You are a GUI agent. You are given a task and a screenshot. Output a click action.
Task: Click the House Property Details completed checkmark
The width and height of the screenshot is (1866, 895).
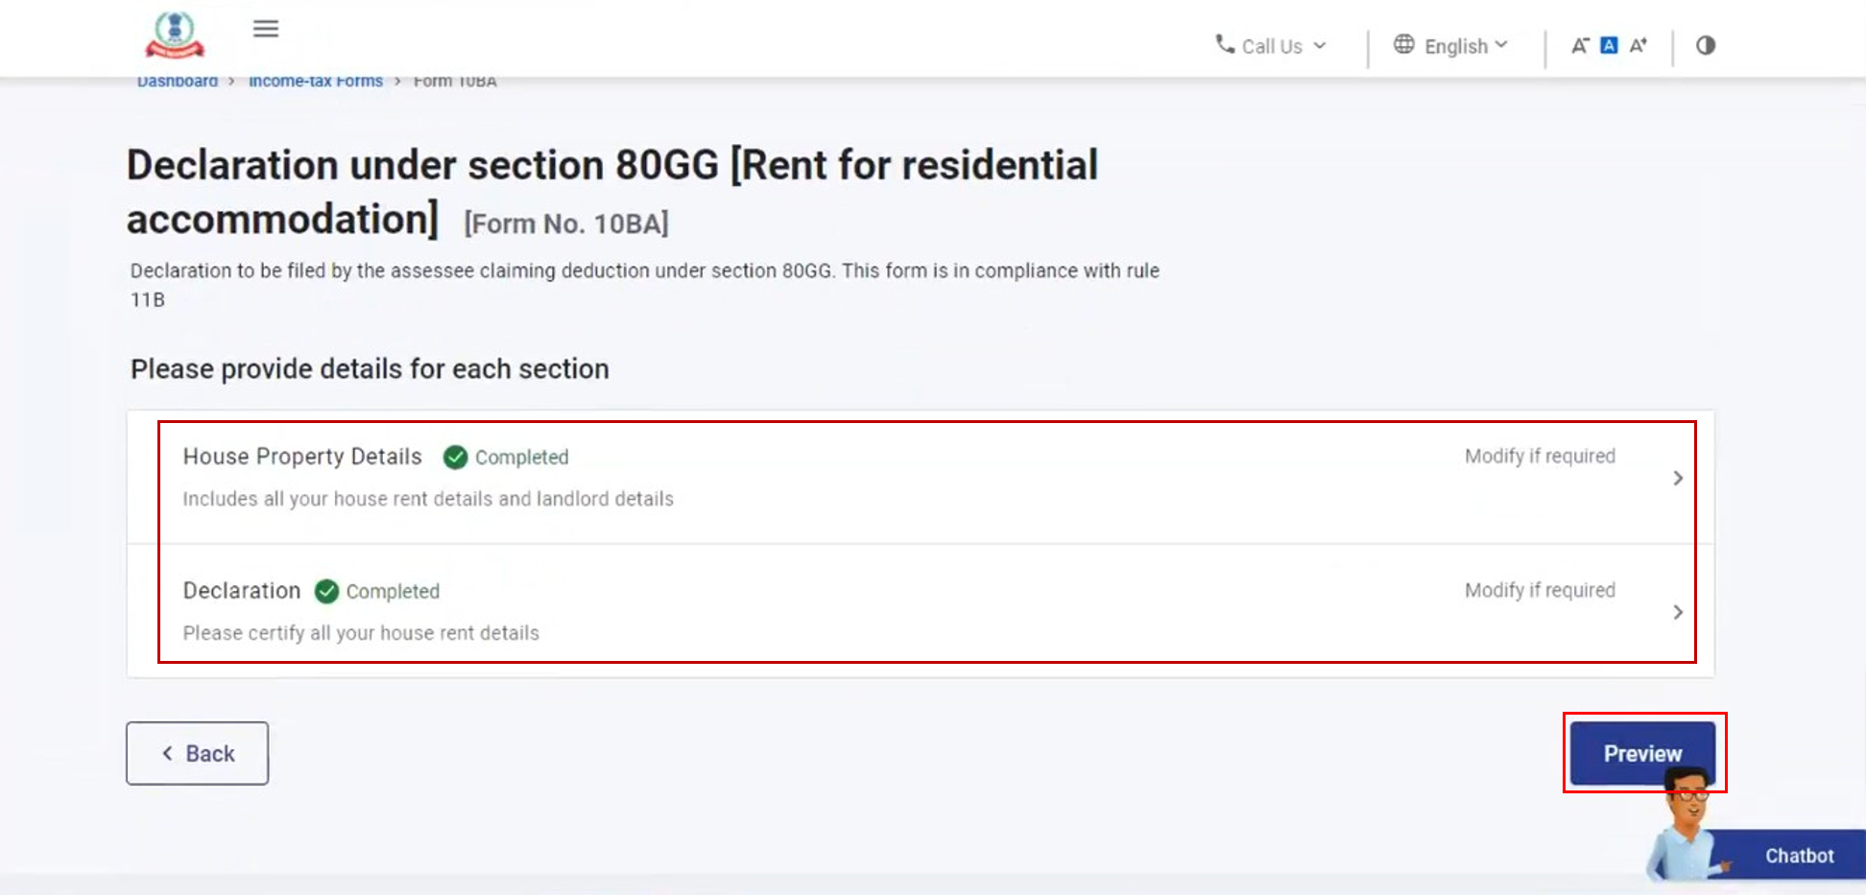coord(456,458)
